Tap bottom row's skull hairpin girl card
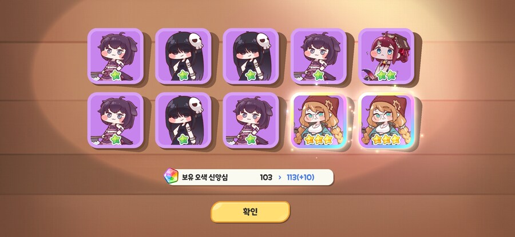 click(x=183, y=120)
